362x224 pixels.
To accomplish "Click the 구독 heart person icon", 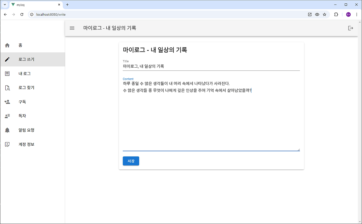I will (x=7, y=102).
